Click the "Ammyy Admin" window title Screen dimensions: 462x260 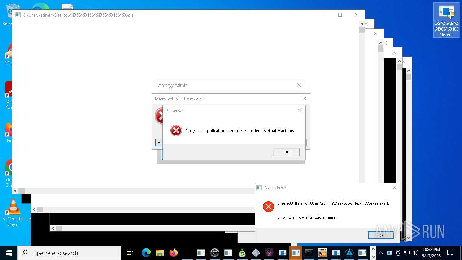coord(173,85)
